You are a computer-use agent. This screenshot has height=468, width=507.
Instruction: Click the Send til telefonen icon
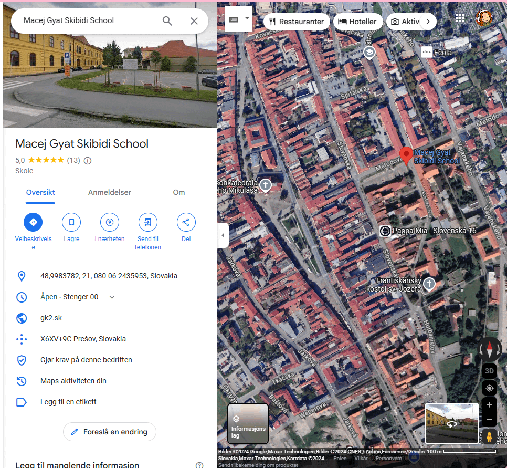(x=148, y=222)
